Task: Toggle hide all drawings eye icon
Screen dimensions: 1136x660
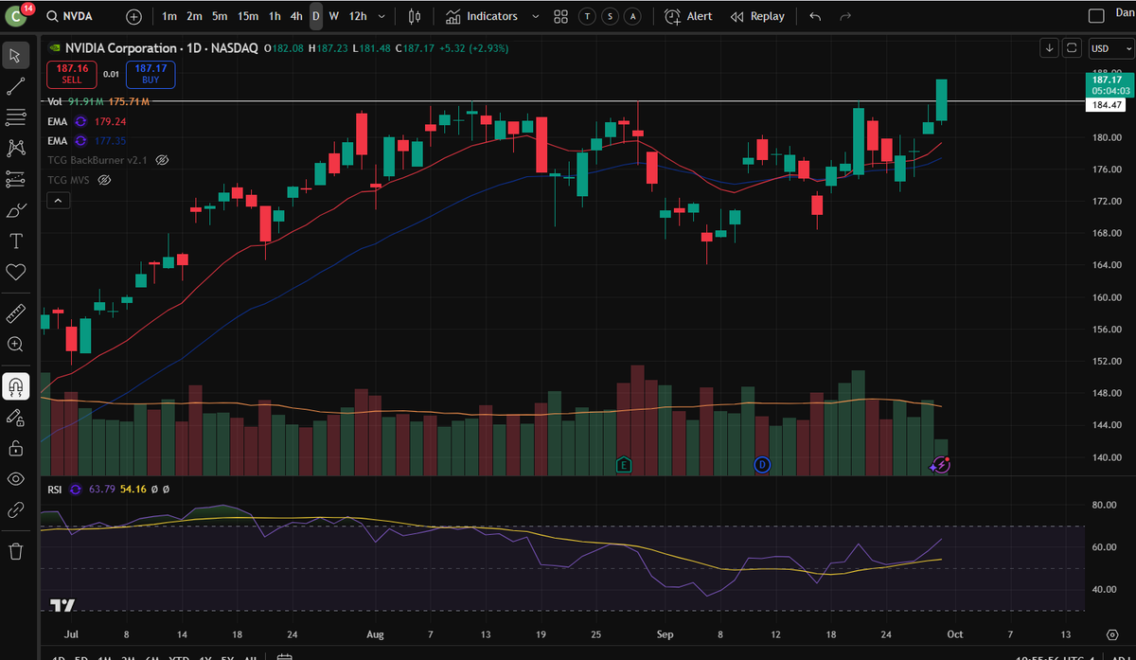Action: point(15,478)
